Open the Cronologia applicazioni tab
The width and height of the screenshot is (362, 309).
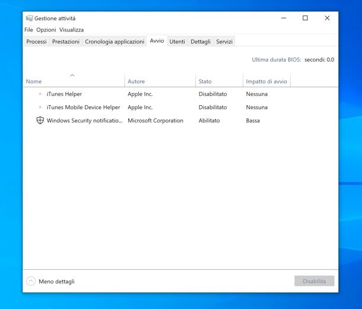coord(115,42)
